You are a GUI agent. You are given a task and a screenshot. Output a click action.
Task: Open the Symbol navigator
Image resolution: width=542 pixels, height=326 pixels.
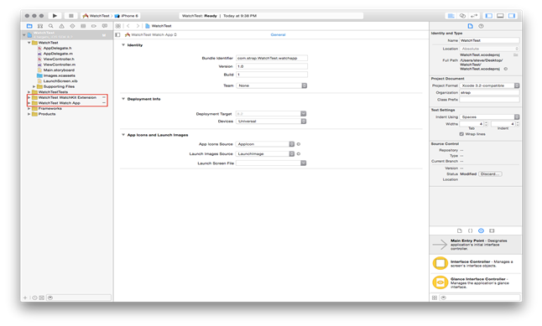pos(40,26)
